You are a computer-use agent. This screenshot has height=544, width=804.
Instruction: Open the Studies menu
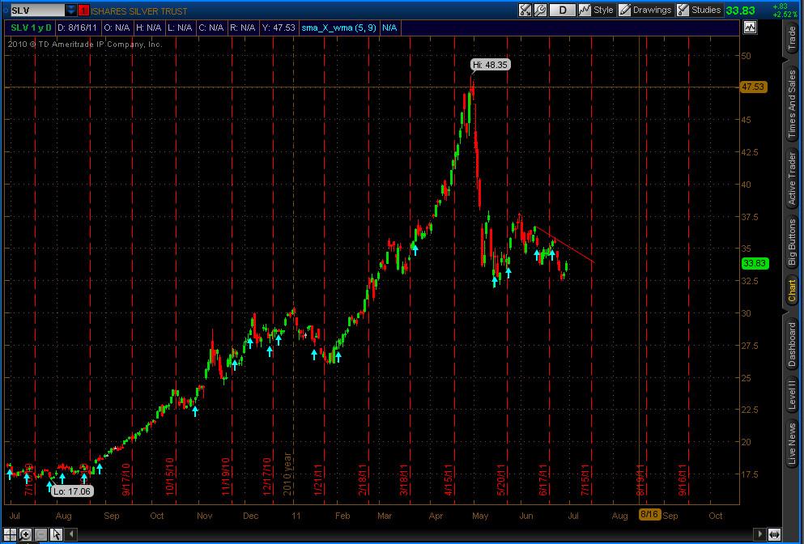pyautogui.click(x=699, y=11)
